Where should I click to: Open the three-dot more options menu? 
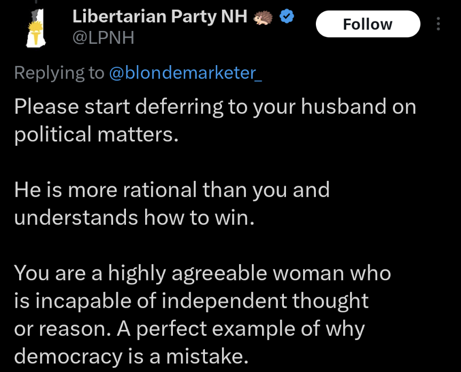coord(439,25)
